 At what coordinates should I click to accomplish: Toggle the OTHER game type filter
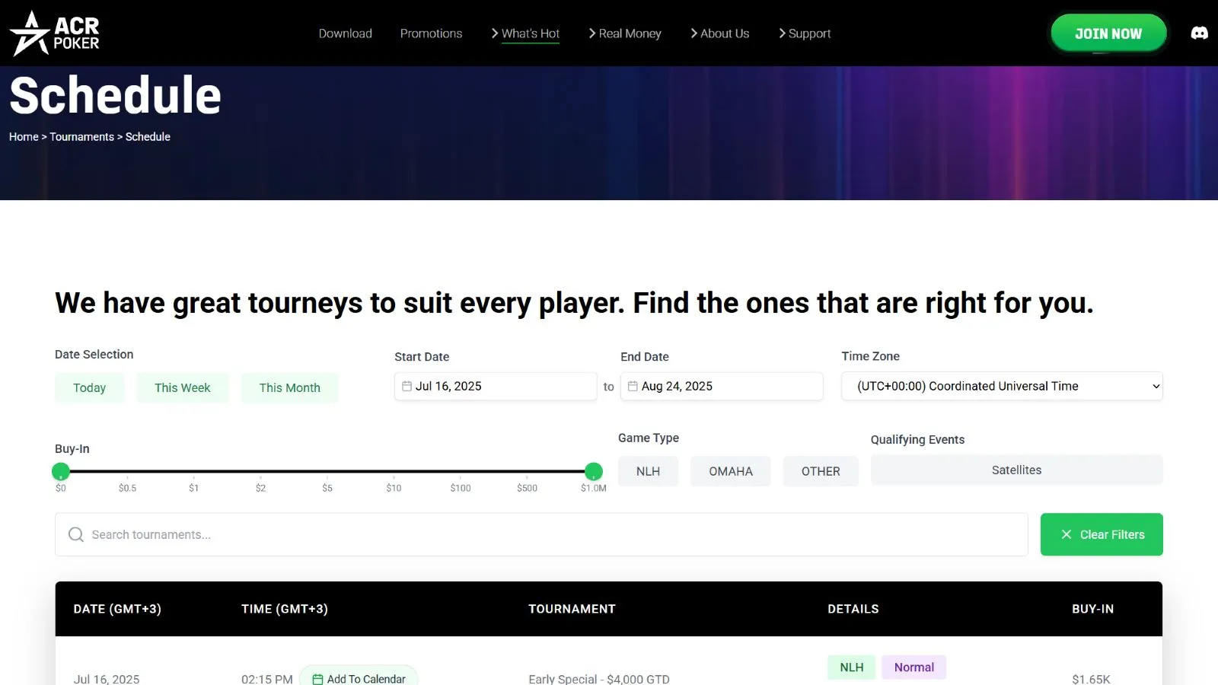(x=820, y=471)
